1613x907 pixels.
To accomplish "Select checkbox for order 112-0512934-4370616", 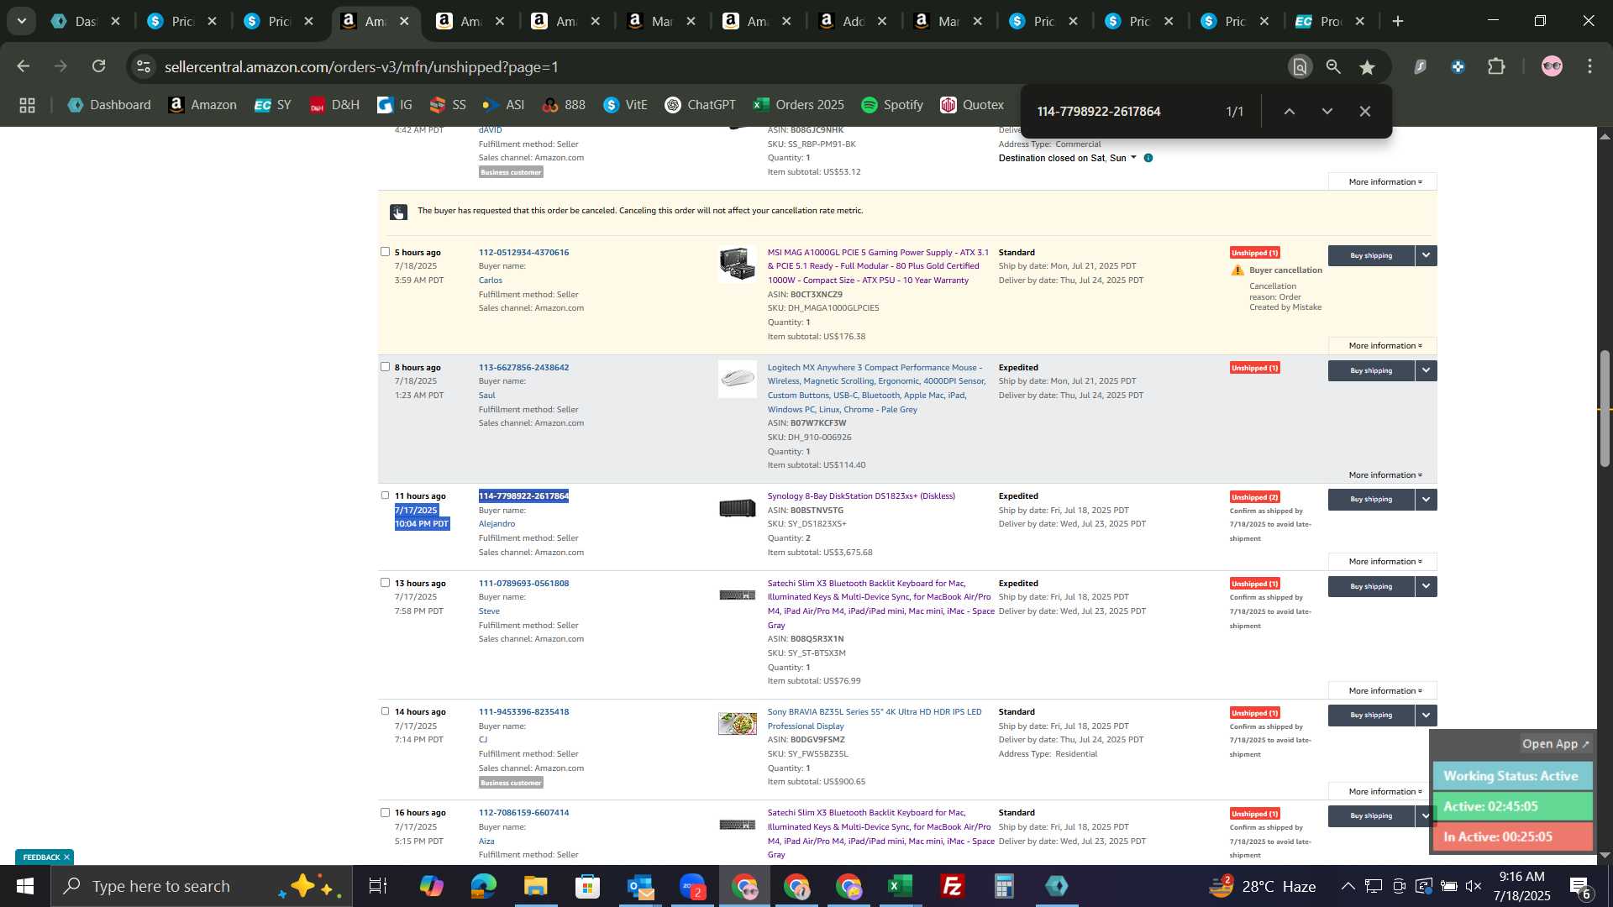I will coord(385,251).
